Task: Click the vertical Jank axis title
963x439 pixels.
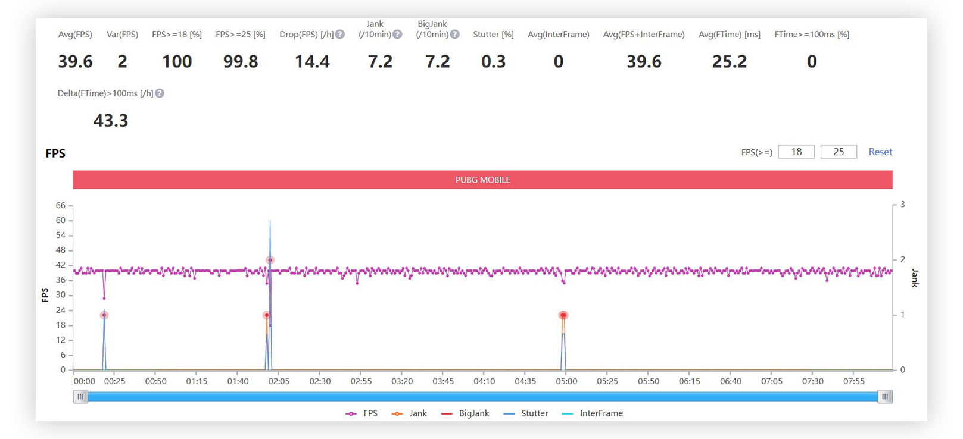Action: pos(915,278)
